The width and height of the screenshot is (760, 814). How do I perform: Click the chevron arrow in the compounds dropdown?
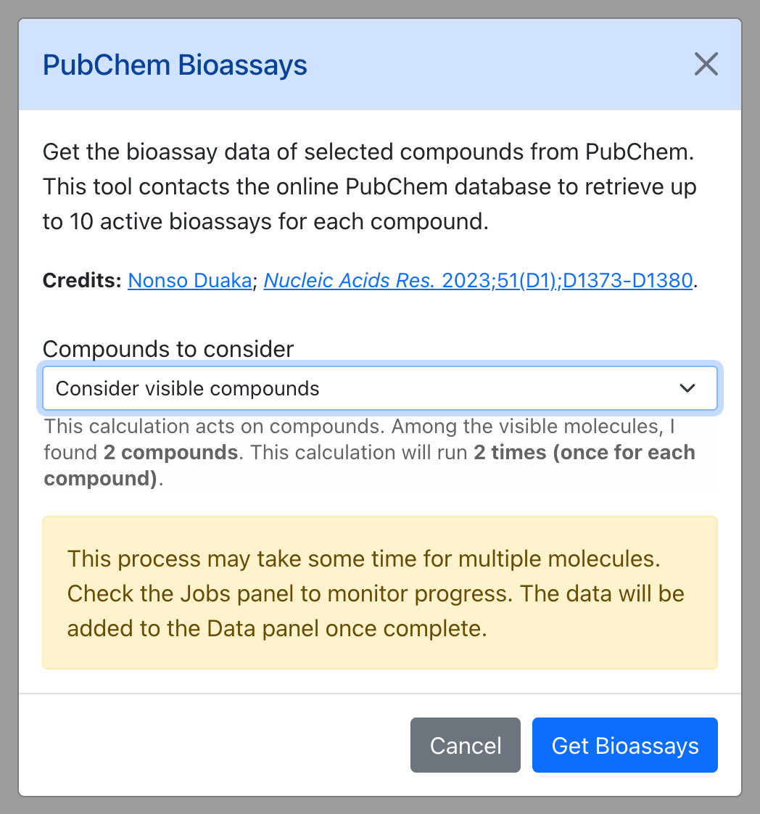click(x=687, y=388)
